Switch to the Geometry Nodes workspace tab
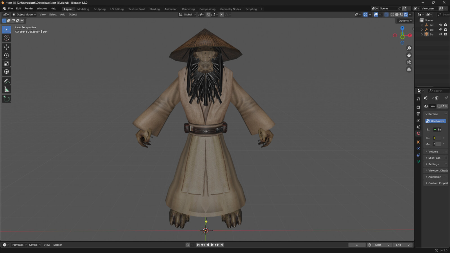 [230, 9]
